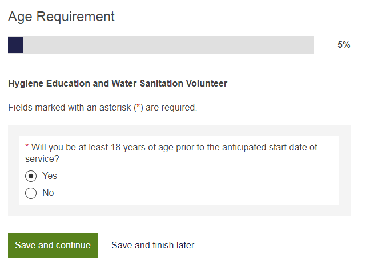Click the Hygiene Education and Water Sanitation title
The height and width of the screenshot is (269, 370).
(x=118, y=84)
